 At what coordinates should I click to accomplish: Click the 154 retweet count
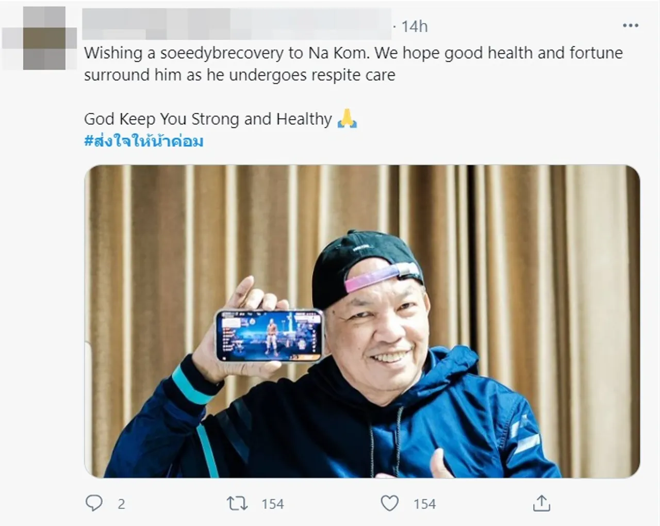pyautogui.click(x=273, y=504)
